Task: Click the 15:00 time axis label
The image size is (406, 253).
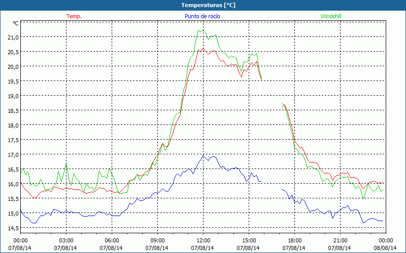Action: coord(249,240)
